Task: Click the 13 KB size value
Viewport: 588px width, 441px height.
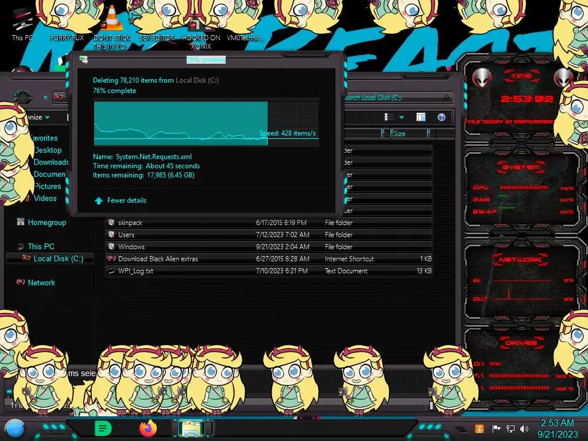Action: 424,271
